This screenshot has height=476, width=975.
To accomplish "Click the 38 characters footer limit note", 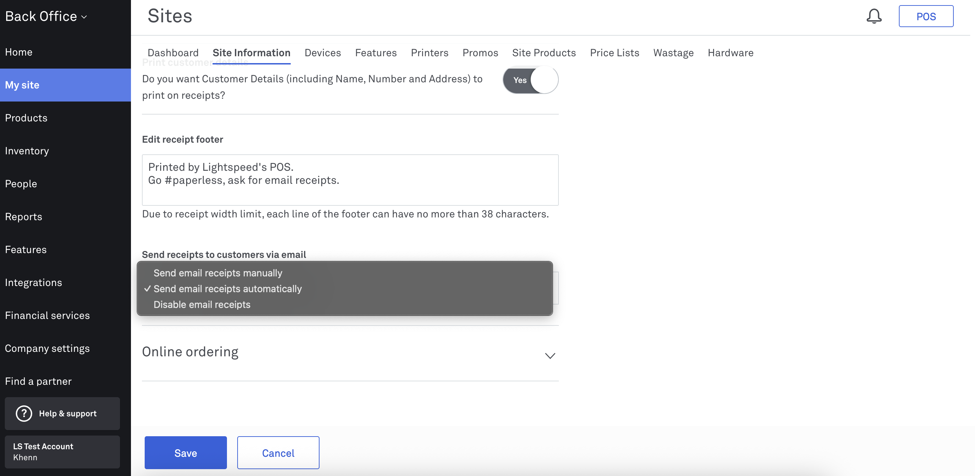I will pyautogui.click(x=345, y=214).
